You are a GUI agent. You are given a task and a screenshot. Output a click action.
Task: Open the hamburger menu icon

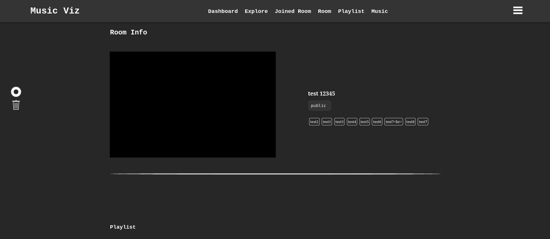(x=518, y=10)
